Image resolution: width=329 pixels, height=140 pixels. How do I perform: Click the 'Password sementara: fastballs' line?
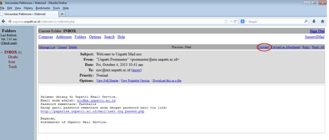point(68,104)
